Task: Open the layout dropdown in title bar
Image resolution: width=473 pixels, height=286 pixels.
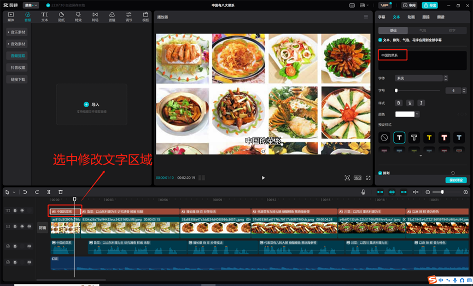Action: point(364,5)
